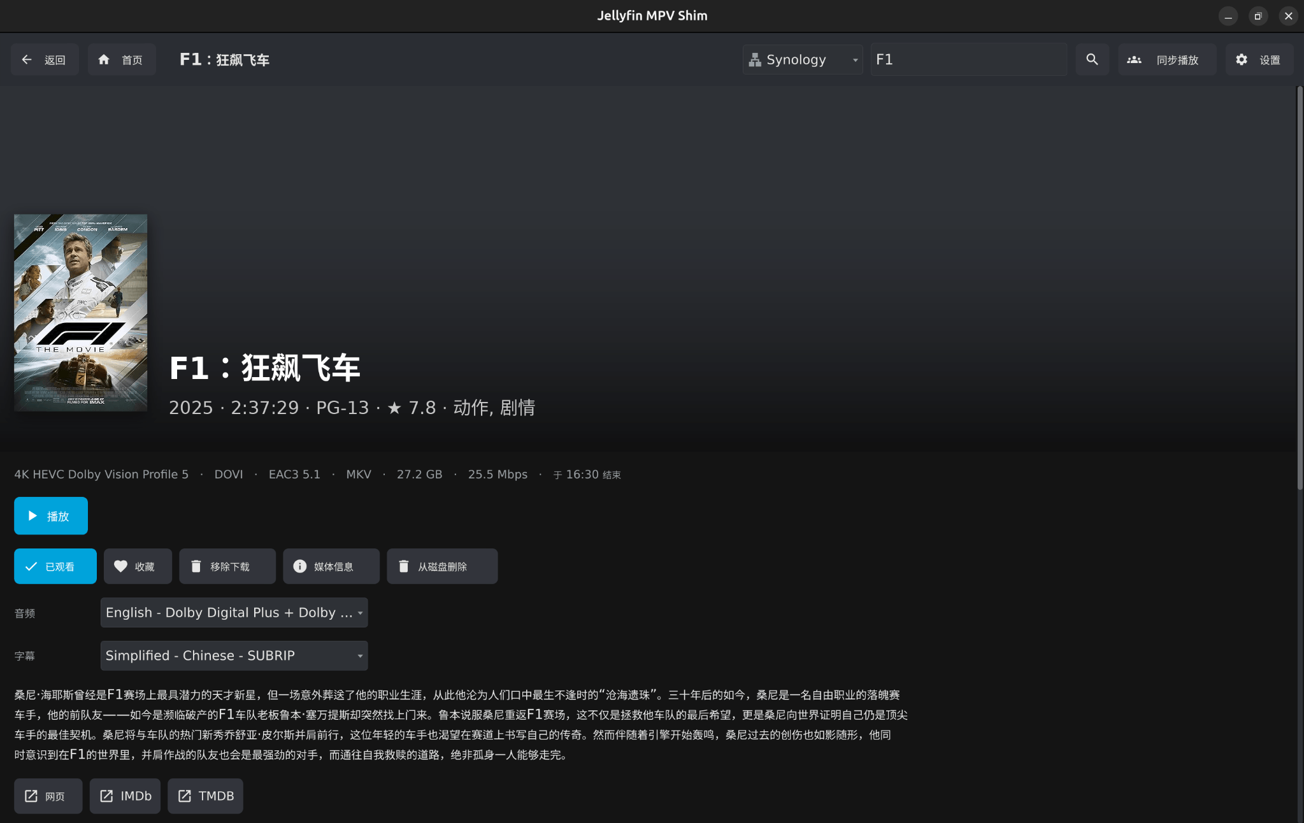Viewport: 1304px width, 823px height.
Task: Click the back arrow button 返回
Action: coord(45,60)
